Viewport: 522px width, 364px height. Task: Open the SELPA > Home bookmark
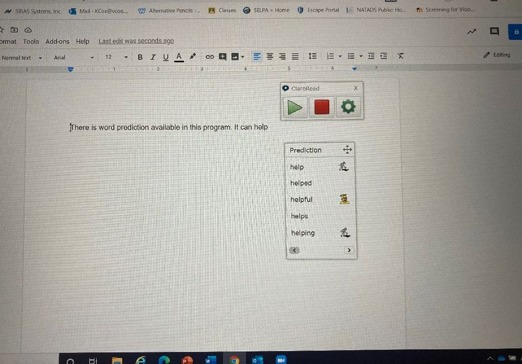point(267,10)
